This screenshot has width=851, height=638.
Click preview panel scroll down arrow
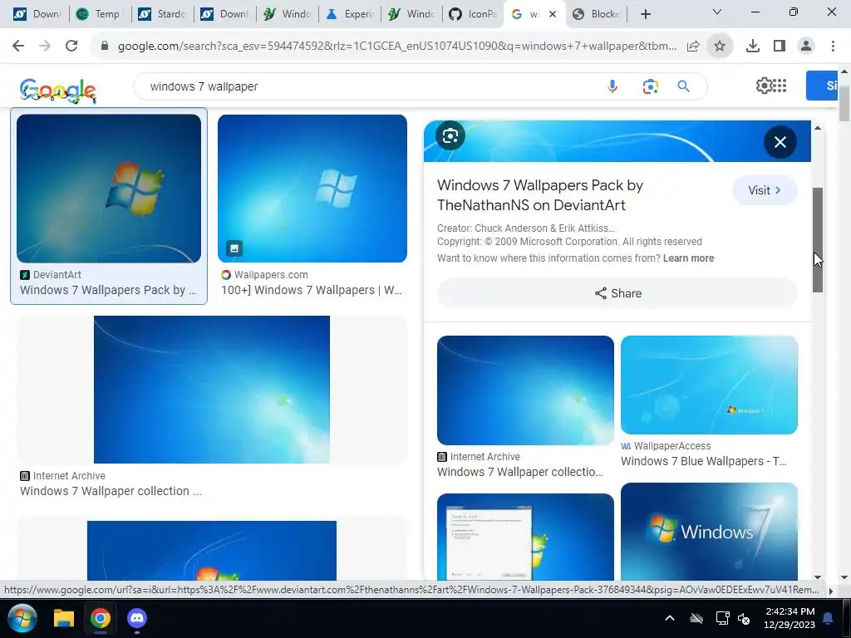pyautogui.click(x=818, y=577)
